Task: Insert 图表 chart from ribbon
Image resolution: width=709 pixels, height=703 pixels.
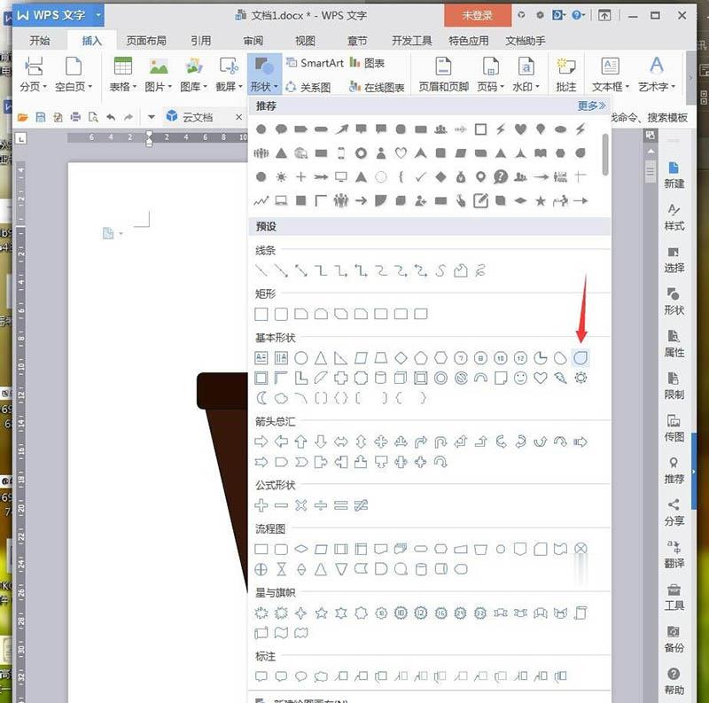Action: tap(367, 63)
